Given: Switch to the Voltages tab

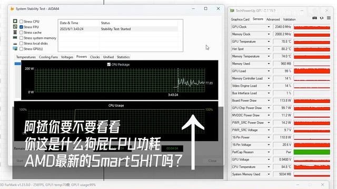Looking at the screenshot, I should tap(67, 57).
